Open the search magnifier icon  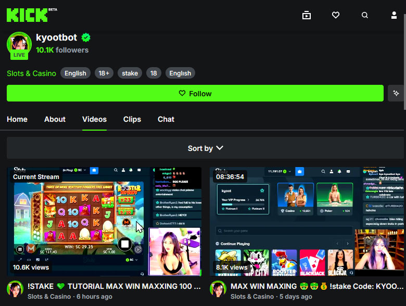[x=365, y=15]
